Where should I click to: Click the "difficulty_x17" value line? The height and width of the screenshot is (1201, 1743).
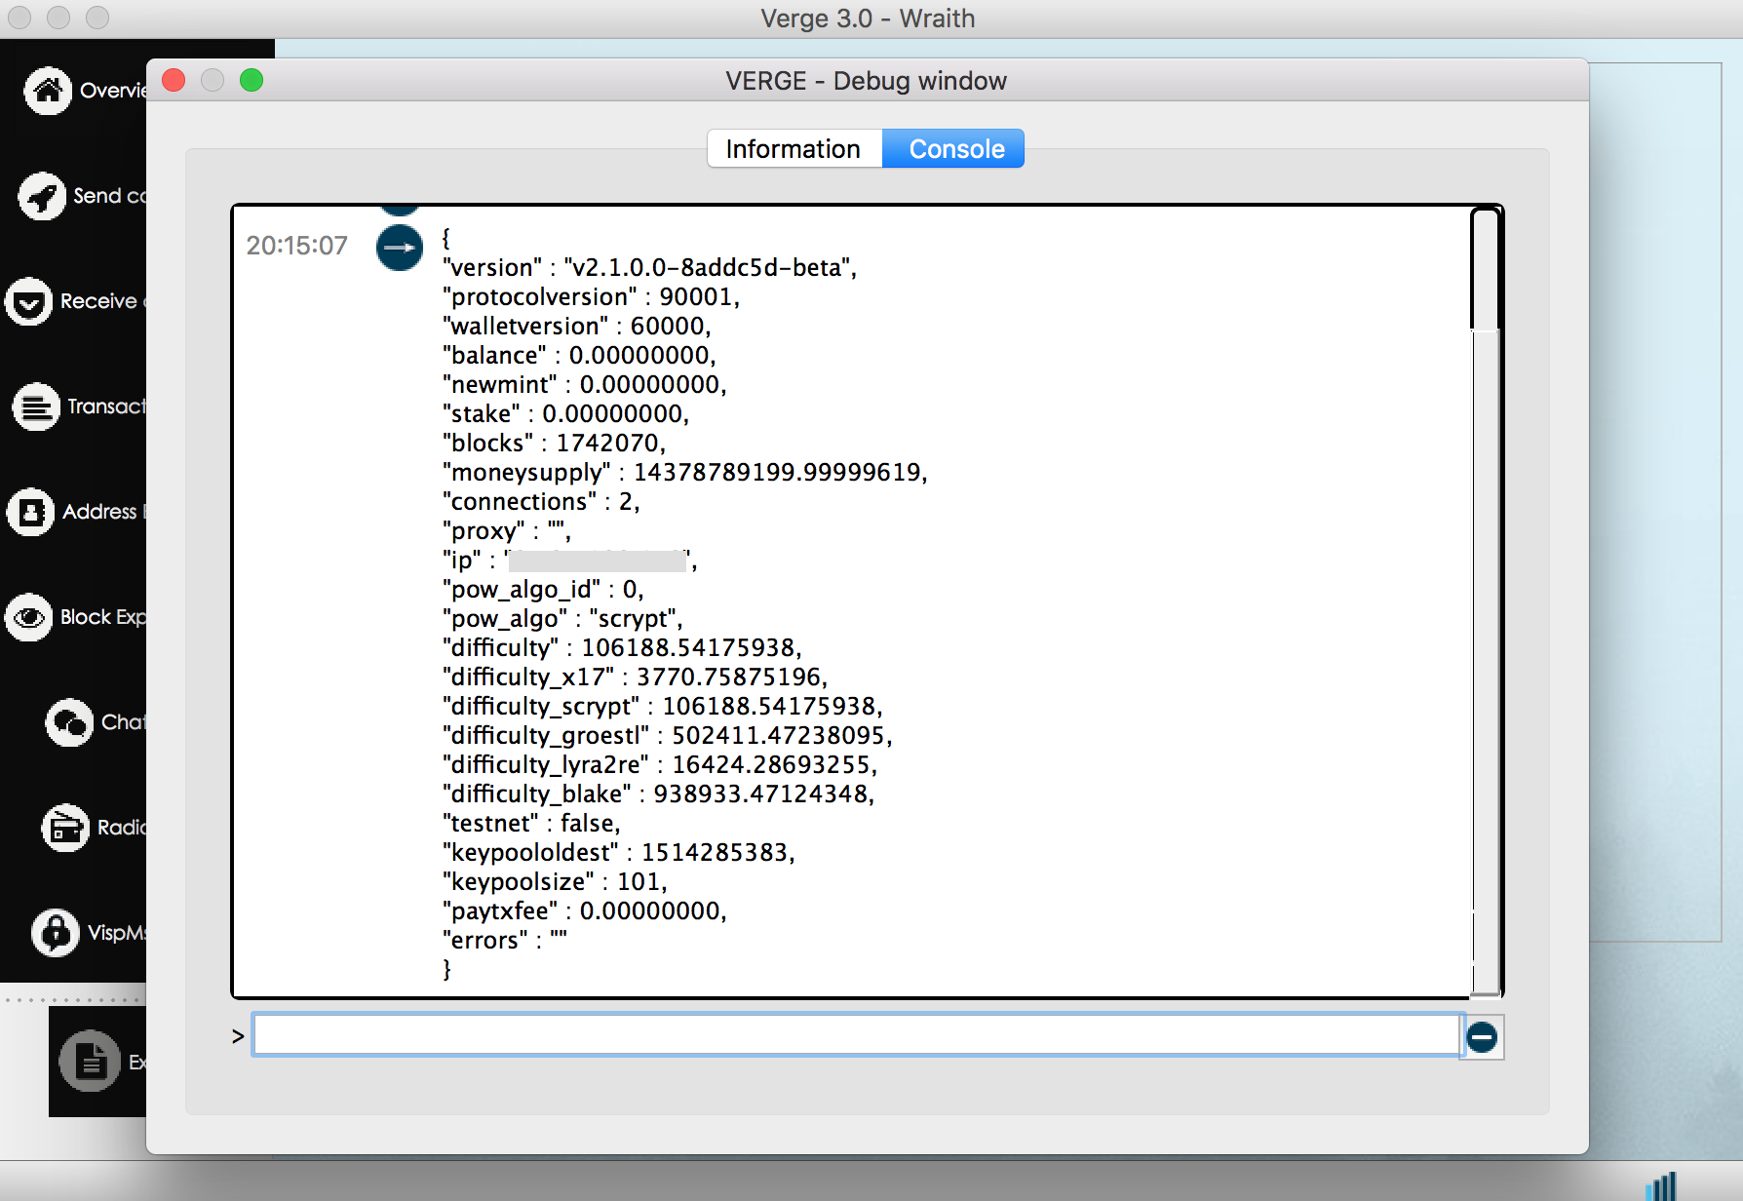coord(636,677)
